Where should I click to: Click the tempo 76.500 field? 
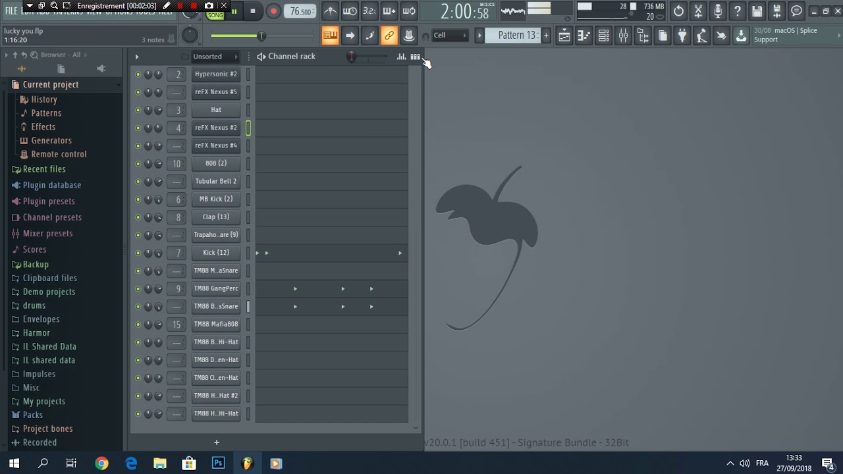tap(301, 11)
